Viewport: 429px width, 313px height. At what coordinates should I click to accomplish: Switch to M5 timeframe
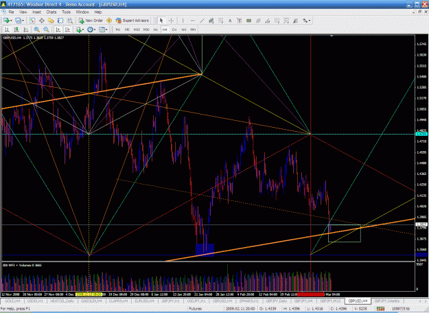click(127, 30)
